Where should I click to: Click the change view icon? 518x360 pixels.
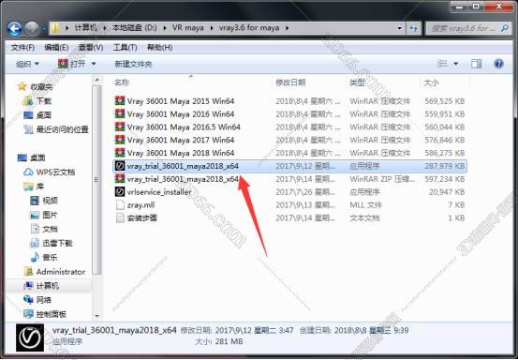(x=442, y=64)
